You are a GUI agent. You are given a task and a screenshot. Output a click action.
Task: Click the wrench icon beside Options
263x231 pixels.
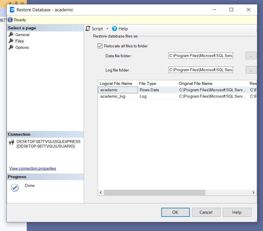(x=11, y=47)
